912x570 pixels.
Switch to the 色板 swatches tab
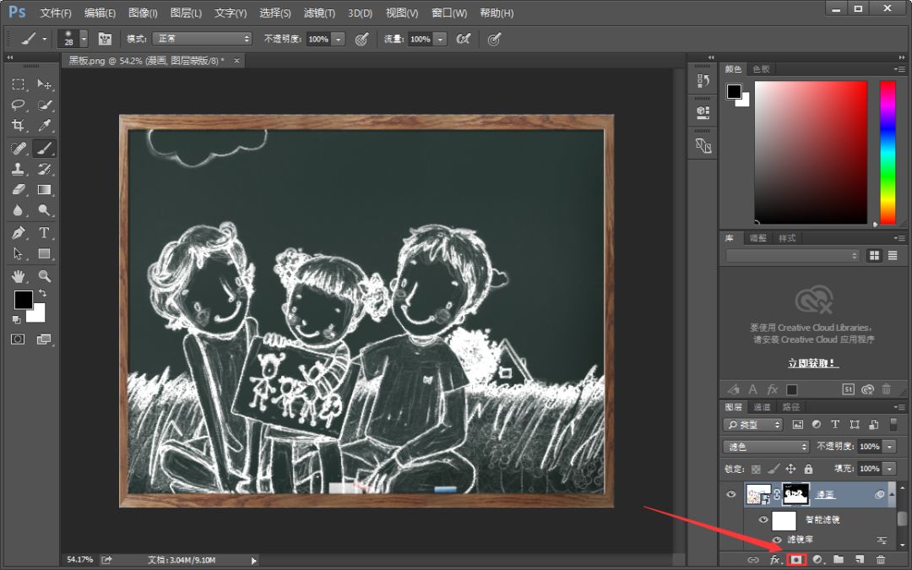pos(761,69)
